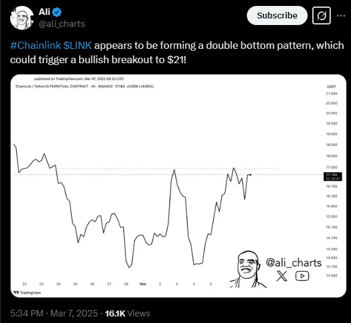Image resolution: width=351 pixels, height=323 pixels.
Task: Open the three-dot more options menu
Action: pos(341,15)
